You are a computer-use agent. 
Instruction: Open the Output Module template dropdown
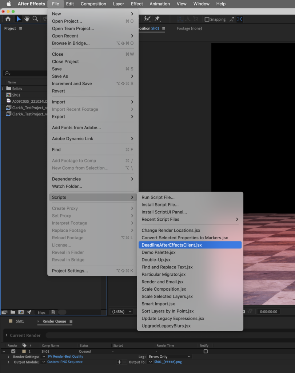point(44,362)
